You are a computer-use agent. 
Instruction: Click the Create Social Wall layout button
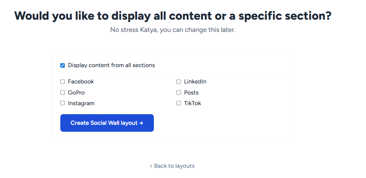pos(107,123)
